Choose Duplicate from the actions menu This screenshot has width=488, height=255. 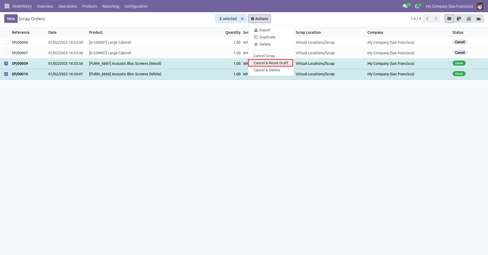click(271, 37)
